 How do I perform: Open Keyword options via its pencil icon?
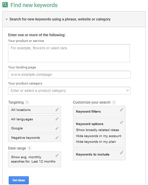(x=122, y=122)
